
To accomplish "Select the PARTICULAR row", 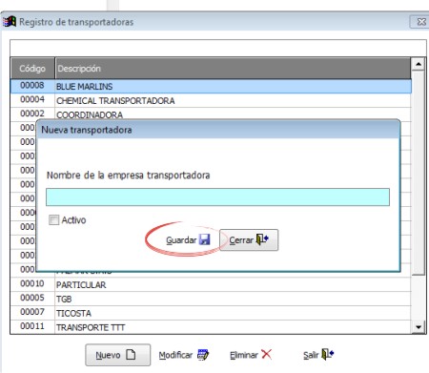I will 211,284.
